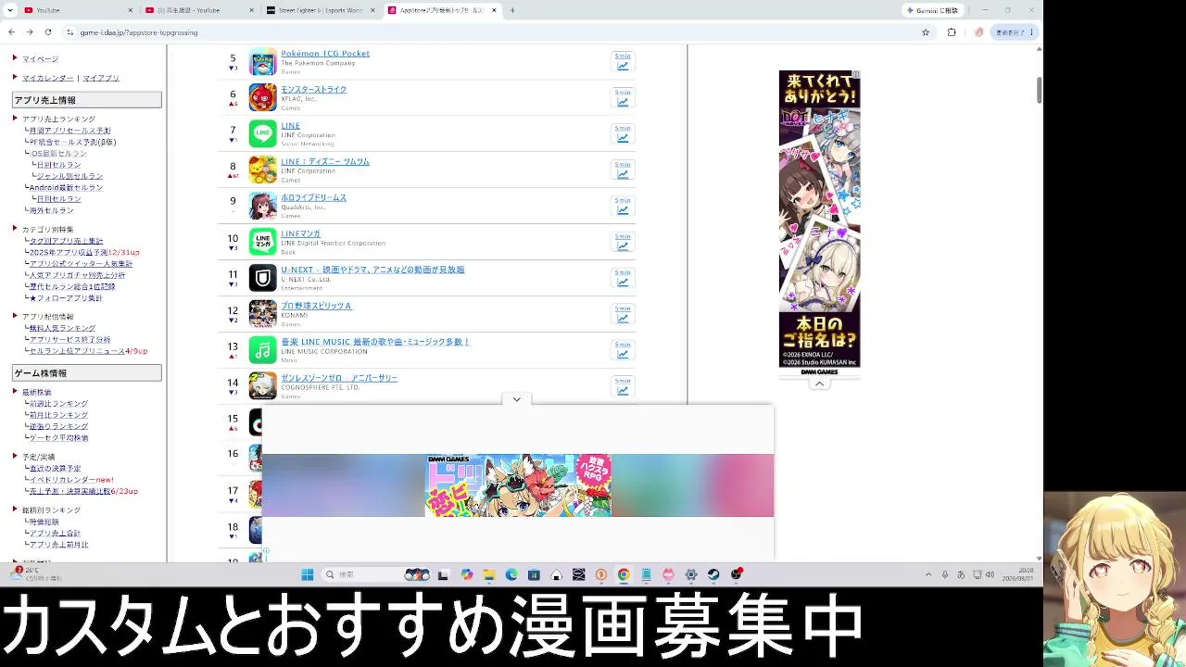Viewport: 1186px width, 667px height.
Task: Collapse the right-side DMM GAMES ad
Action: pos(819,384)
